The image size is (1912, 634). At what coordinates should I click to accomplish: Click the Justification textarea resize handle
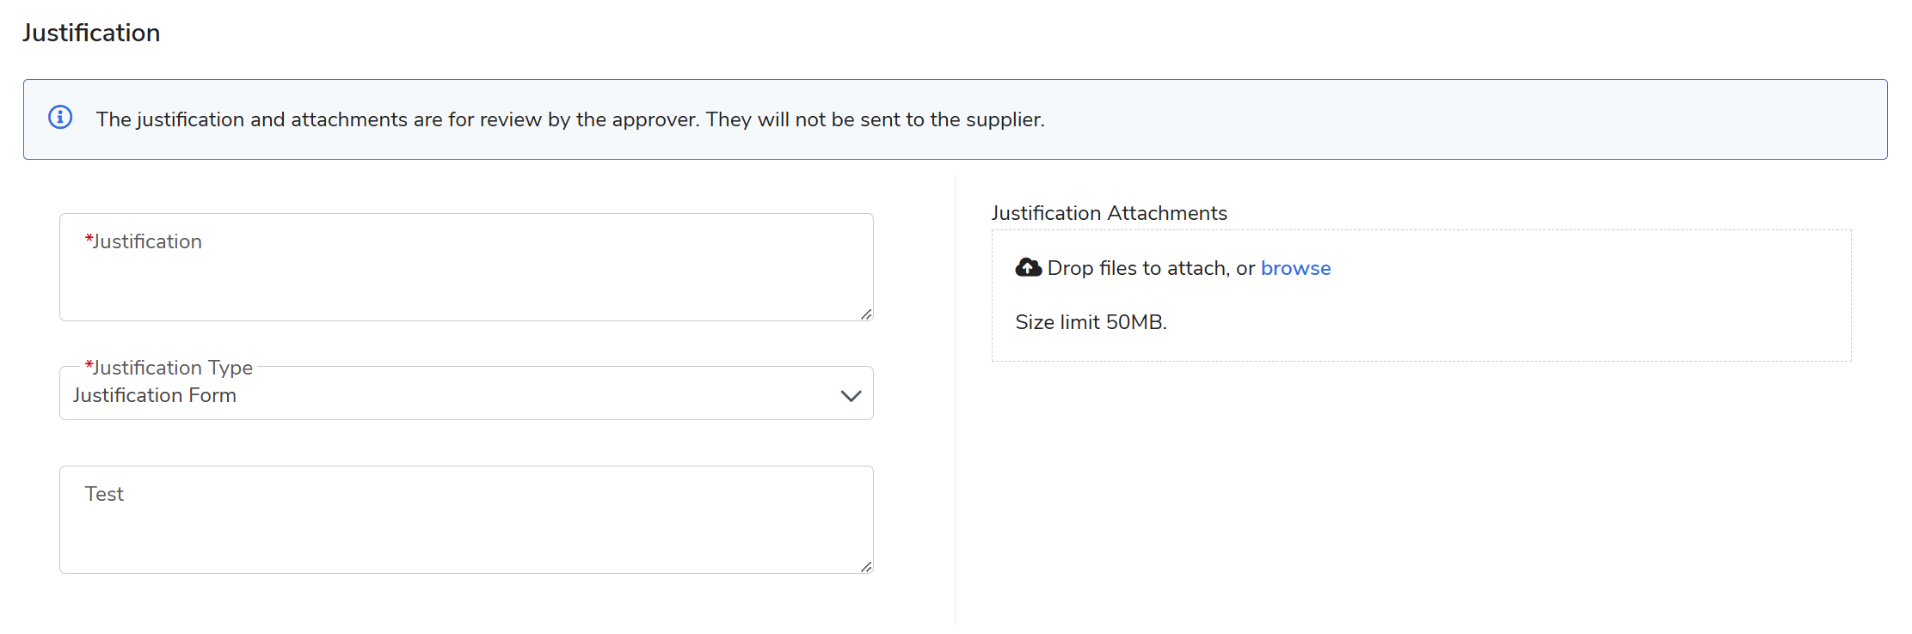tap(866, 314)
